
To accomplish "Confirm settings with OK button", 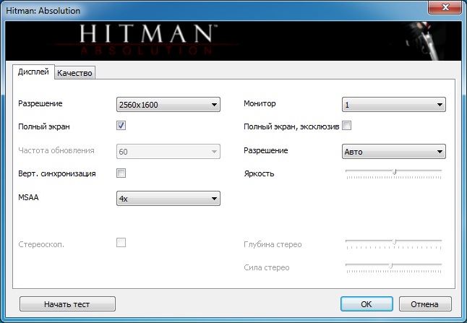I will [x=367, y=304].
